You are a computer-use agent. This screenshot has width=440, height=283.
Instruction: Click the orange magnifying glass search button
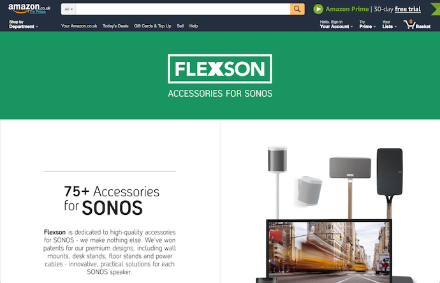(297, 10)
